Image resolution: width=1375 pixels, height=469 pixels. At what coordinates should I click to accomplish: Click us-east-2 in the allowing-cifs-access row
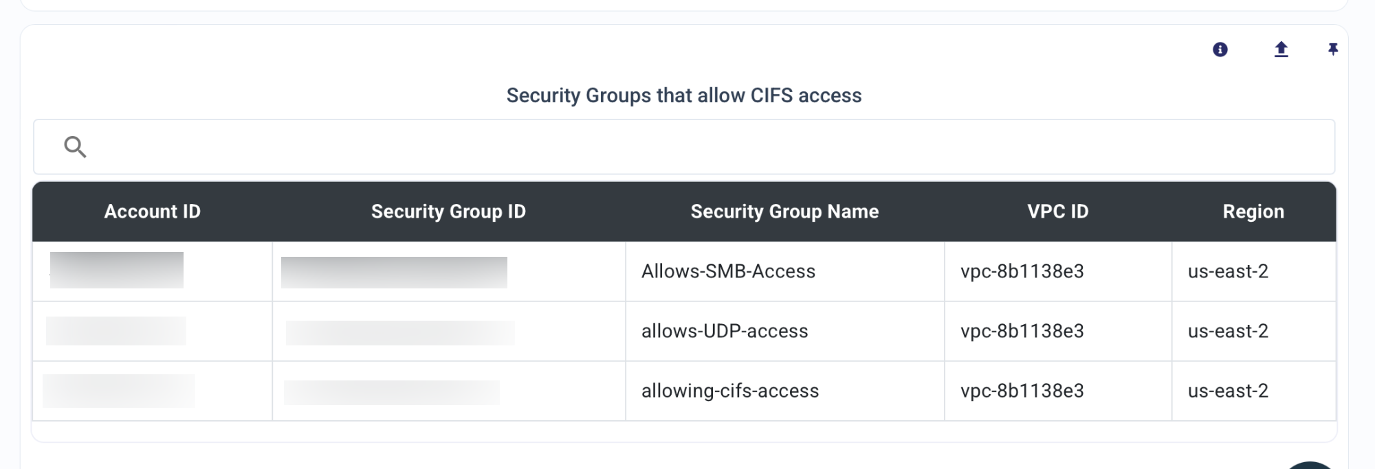point(1228,391)
